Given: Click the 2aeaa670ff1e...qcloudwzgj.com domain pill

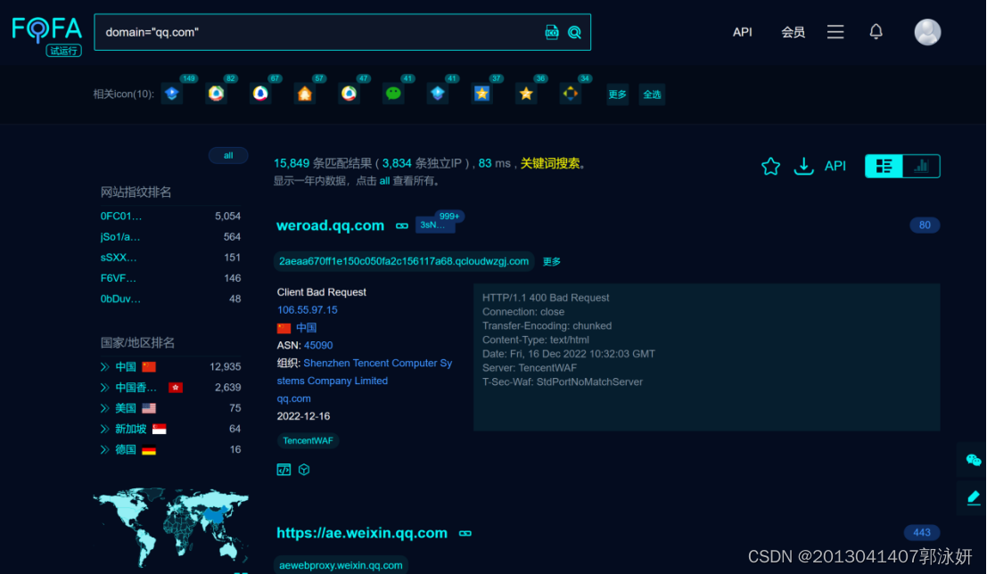Looking at the screenshot, I should click(404, 261).
